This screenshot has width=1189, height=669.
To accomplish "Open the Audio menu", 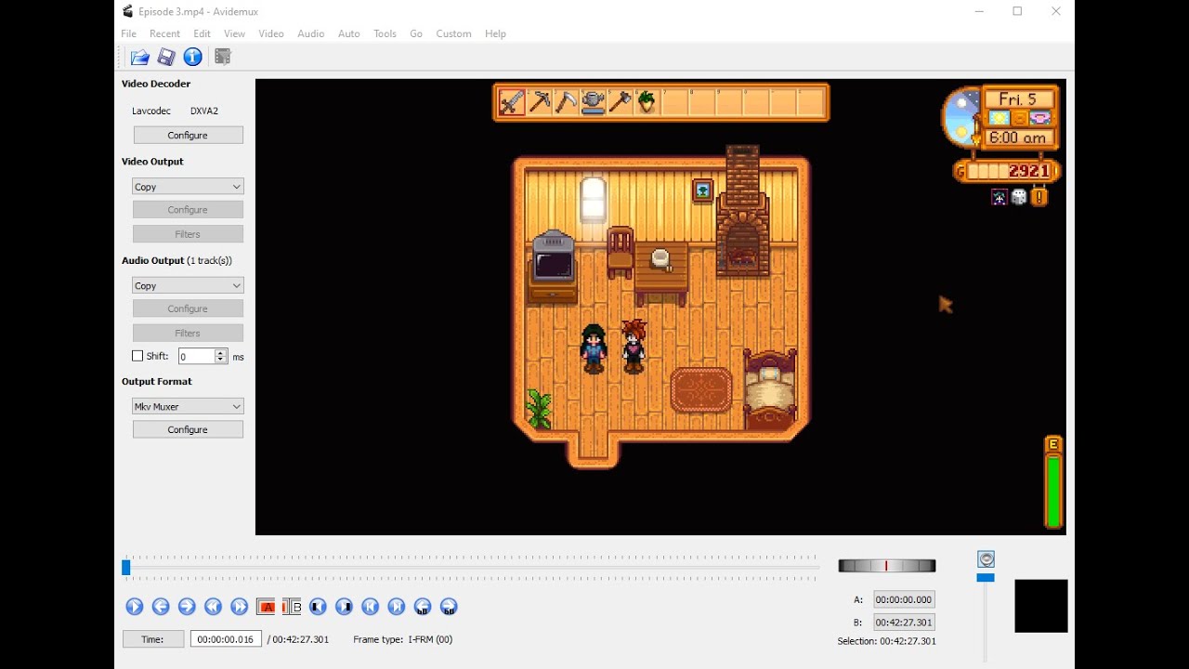I will pyautogui.click(x=311, y=33).
